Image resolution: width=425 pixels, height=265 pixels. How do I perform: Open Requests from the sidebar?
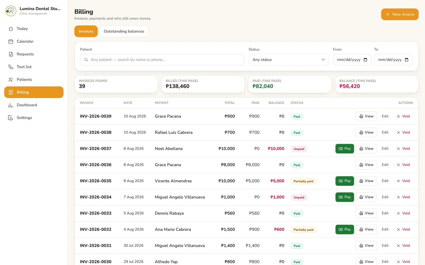pyautogui.click(x=34, y=54)
